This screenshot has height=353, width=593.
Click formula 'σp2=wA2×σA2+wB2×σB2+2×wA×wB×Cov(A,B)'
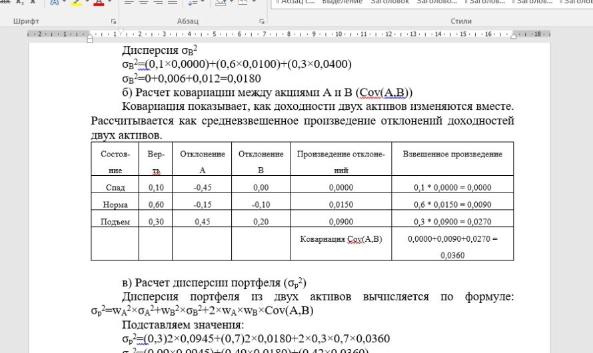(203, 310)
